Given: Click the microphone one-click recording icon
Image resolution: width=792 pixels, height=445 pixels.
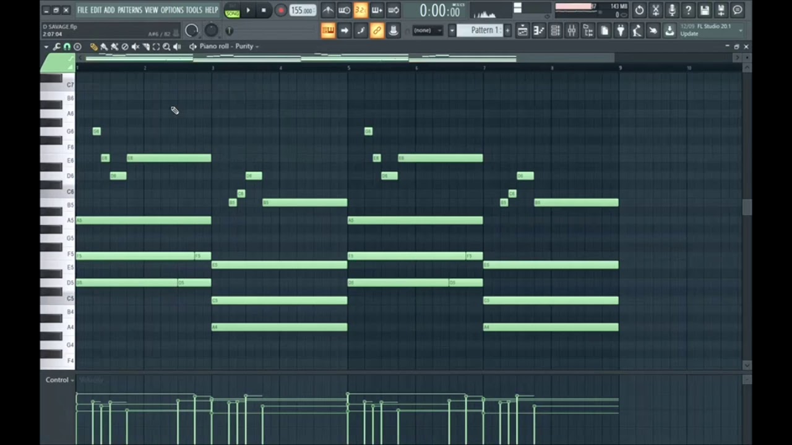Looking at the screenshot, I should [672, 10].
